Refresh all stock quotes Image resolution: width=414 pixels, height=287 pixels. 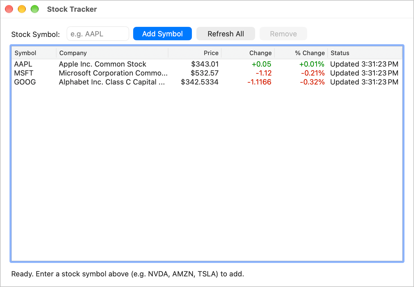tap(226, 34)
